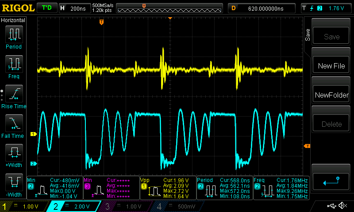Click the Delete button
Image resolution: width=354 pixels, height=212 pixels.
331,124
